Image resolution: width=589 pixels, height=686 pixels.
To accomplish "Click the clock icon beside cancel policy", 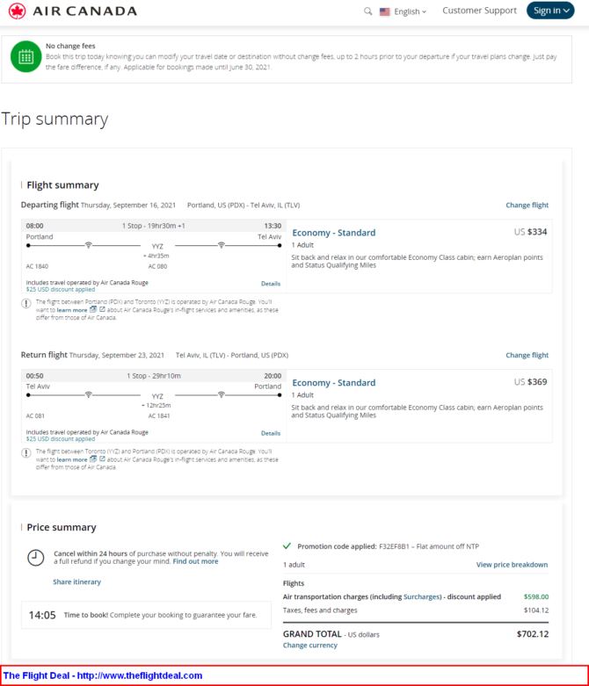I will click(x=35, y=558).
